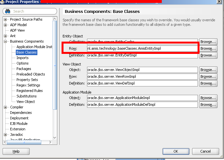Viewport: 224px width, 160px height.
Task: Click the Application Module Definition field
Action: pyautogui.click(x=142, y=105)
